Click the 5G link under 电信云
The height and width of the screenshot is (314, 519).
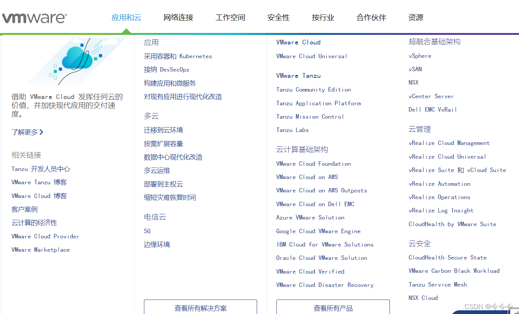(147, 231)
